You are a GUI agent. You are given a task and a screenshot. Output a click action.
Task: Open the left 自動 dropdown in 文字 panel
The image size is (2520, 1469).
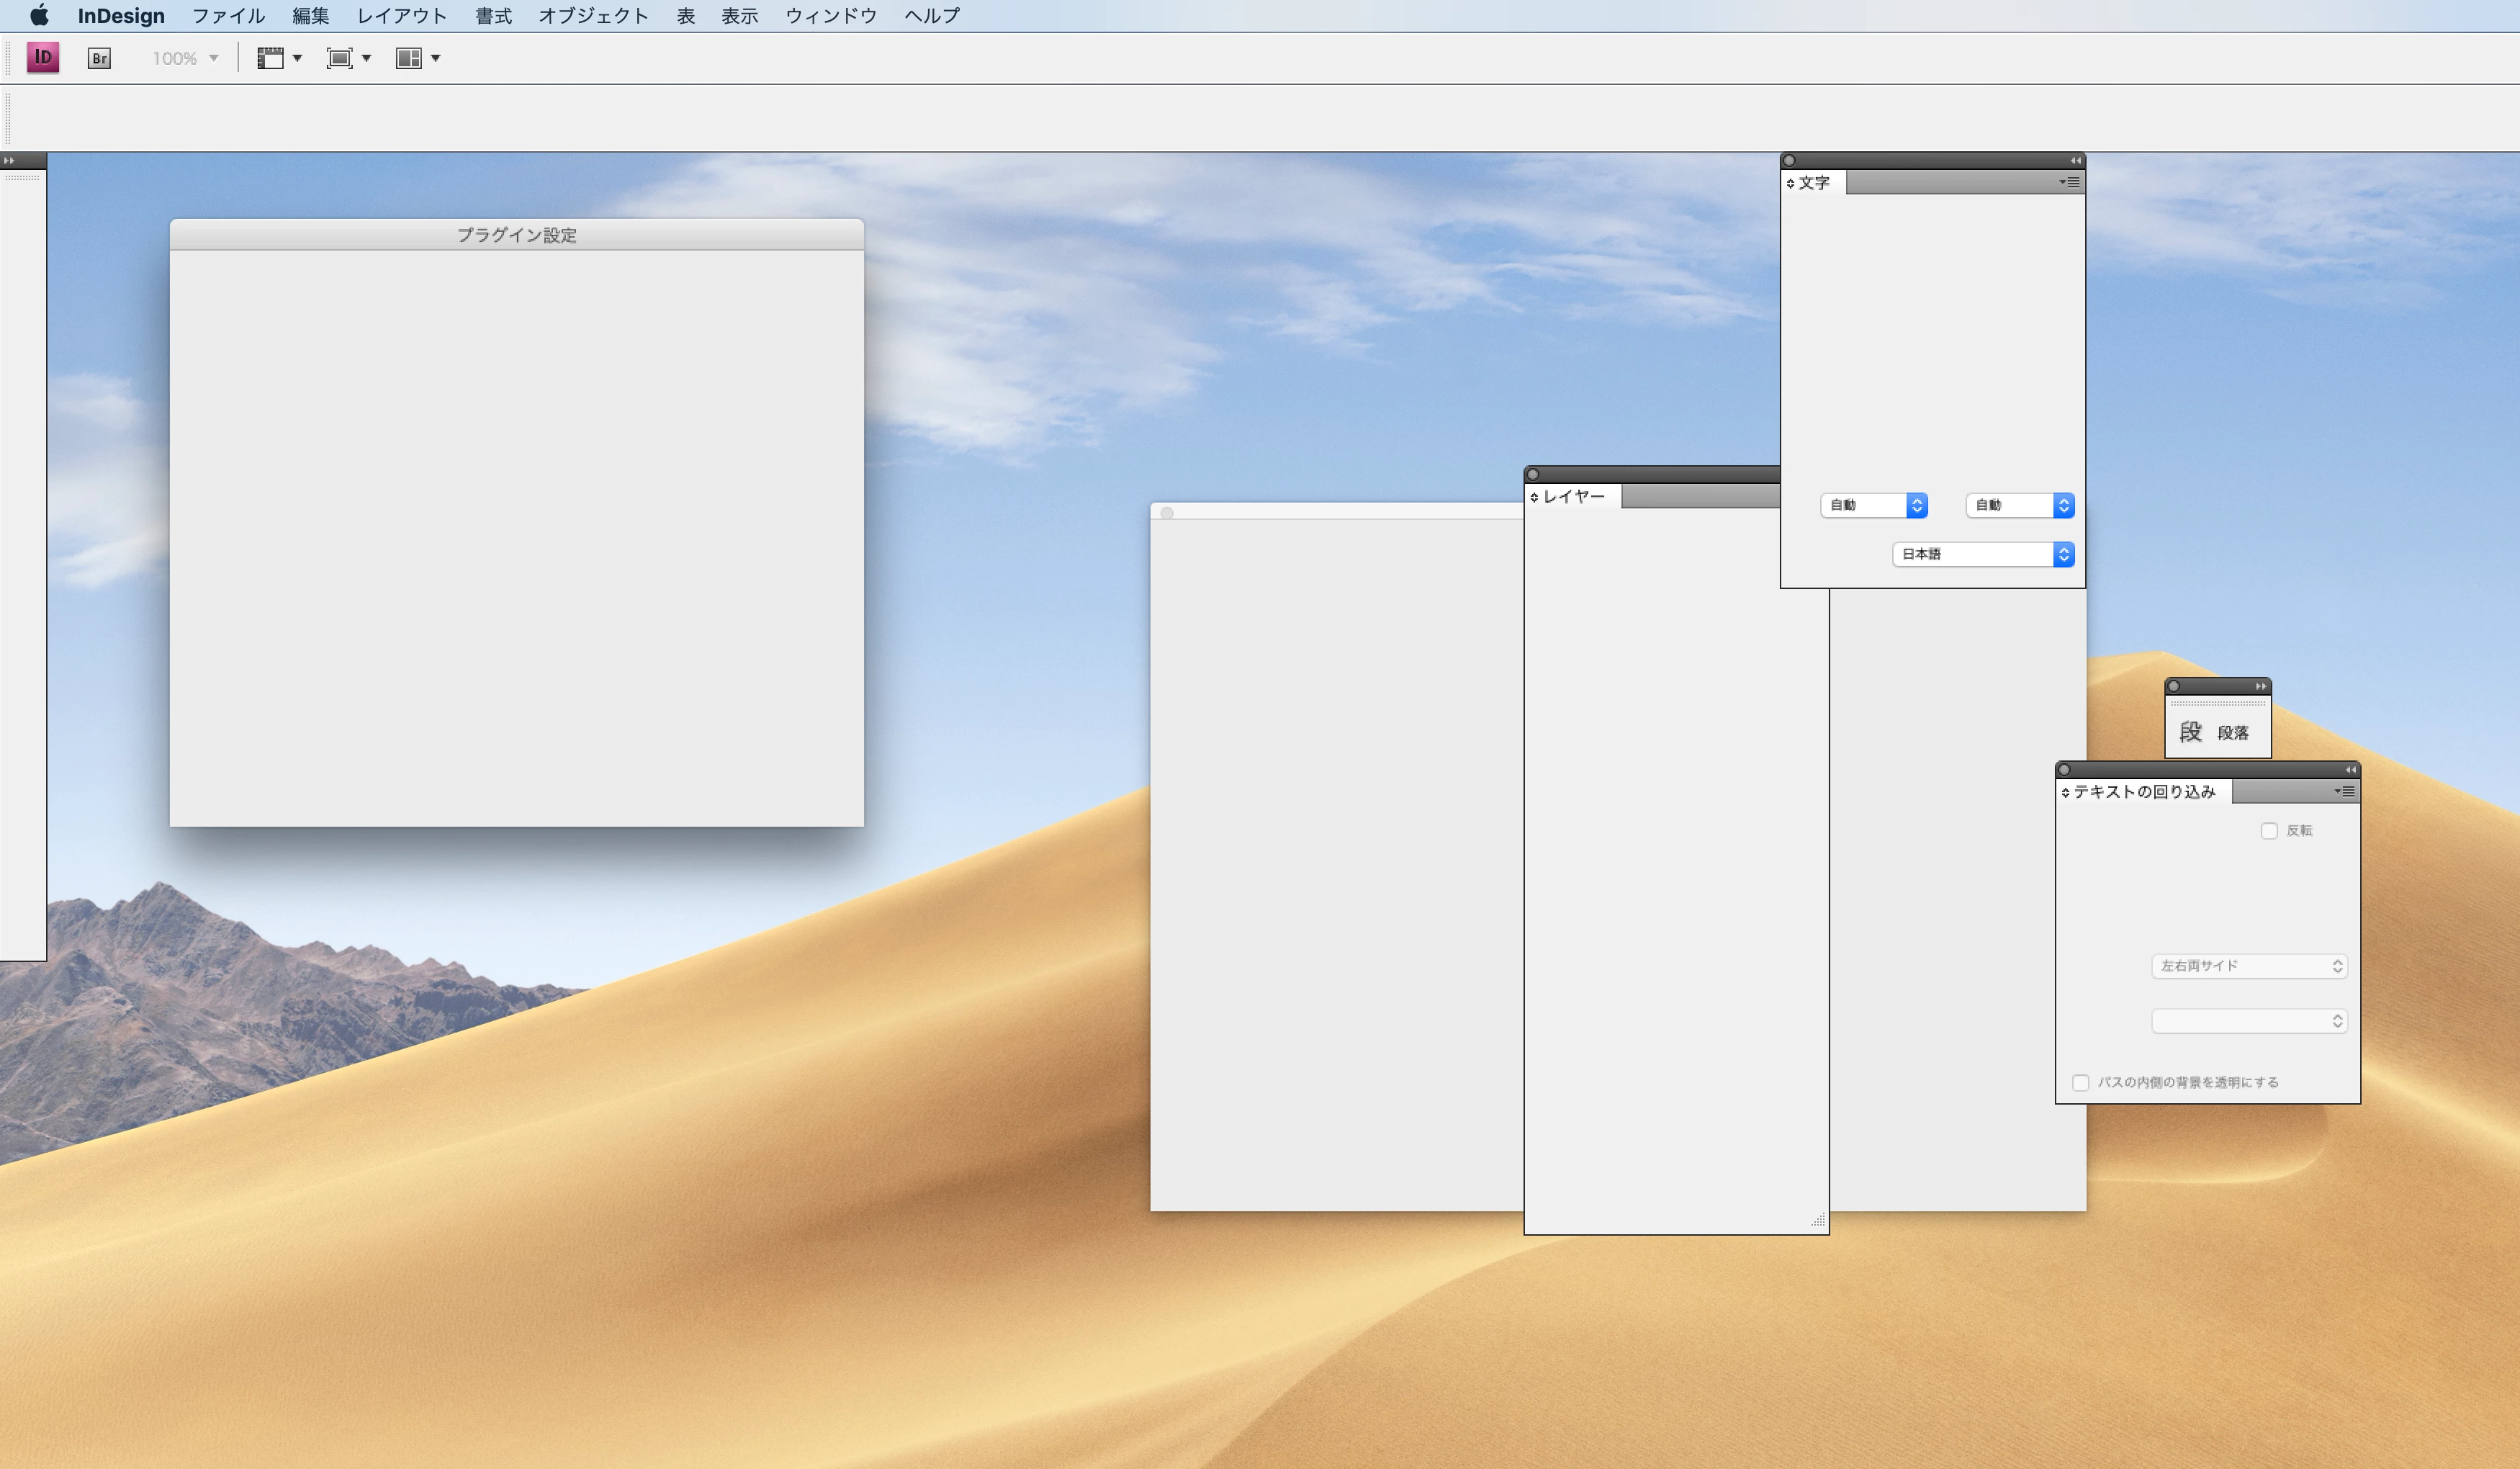point(1873,505)
